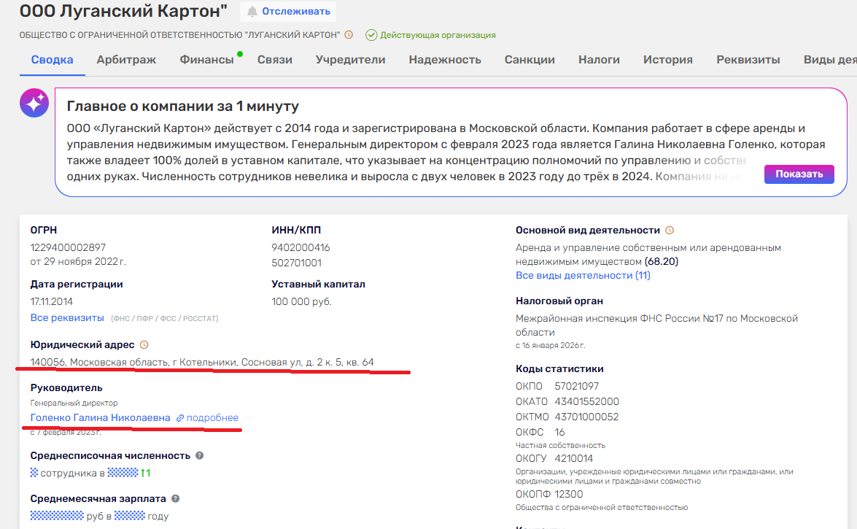Click the clock icon next to Основной вид деятельности
The image size is (857, 529).
click(x=670, y=230)
